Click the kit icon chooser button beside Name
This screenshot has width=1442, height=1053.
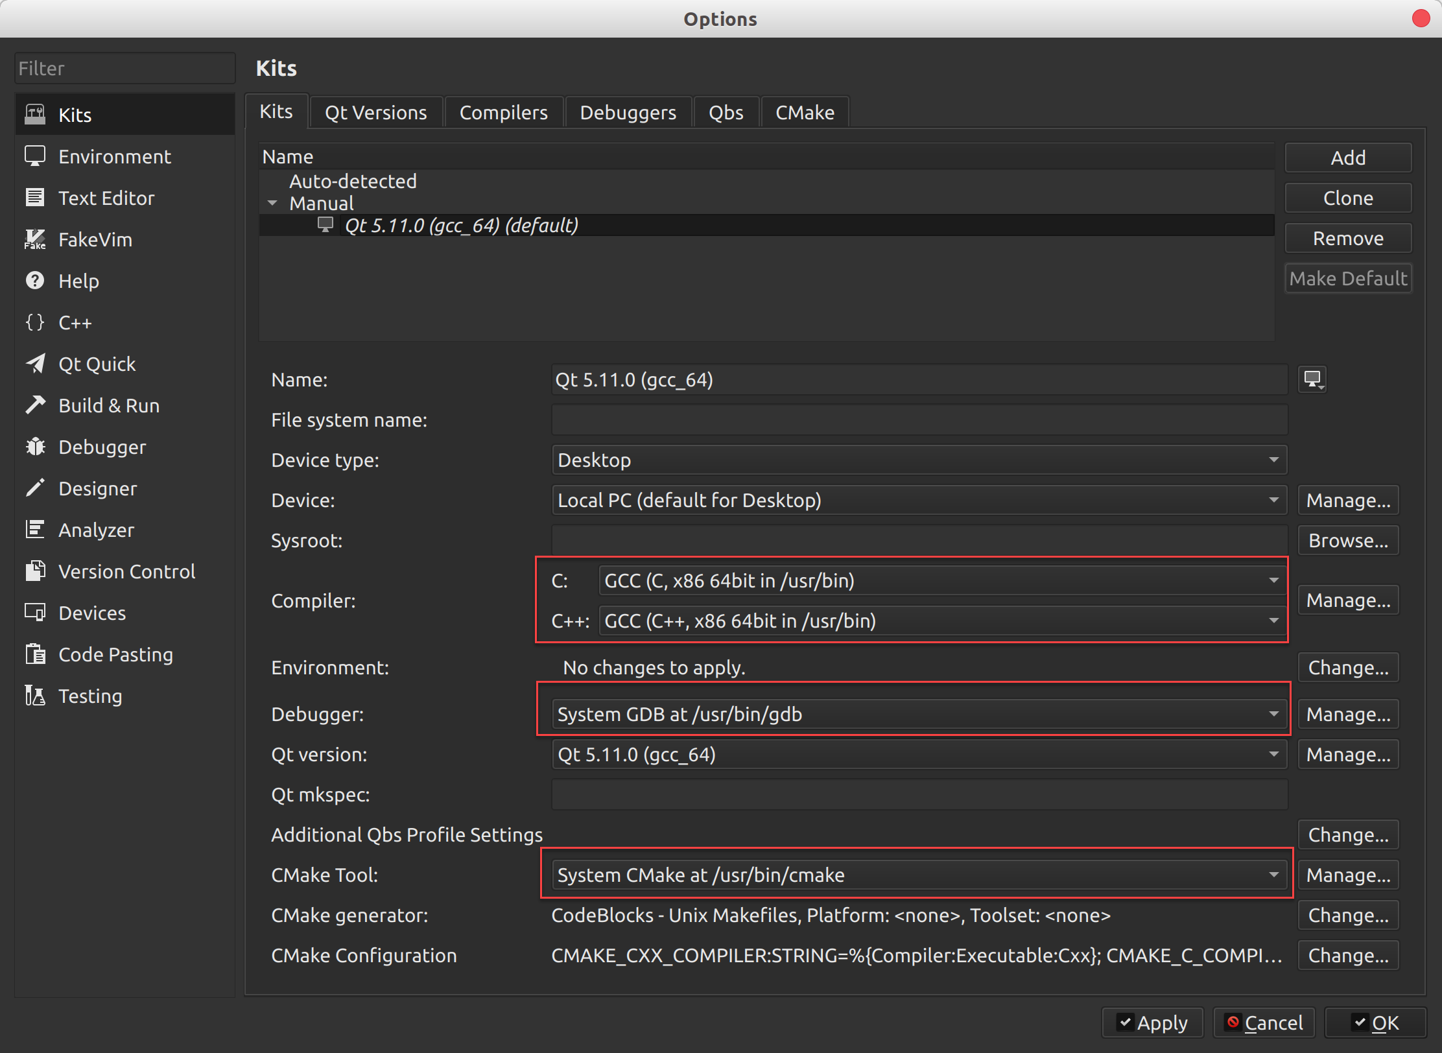pos(1312,379)
